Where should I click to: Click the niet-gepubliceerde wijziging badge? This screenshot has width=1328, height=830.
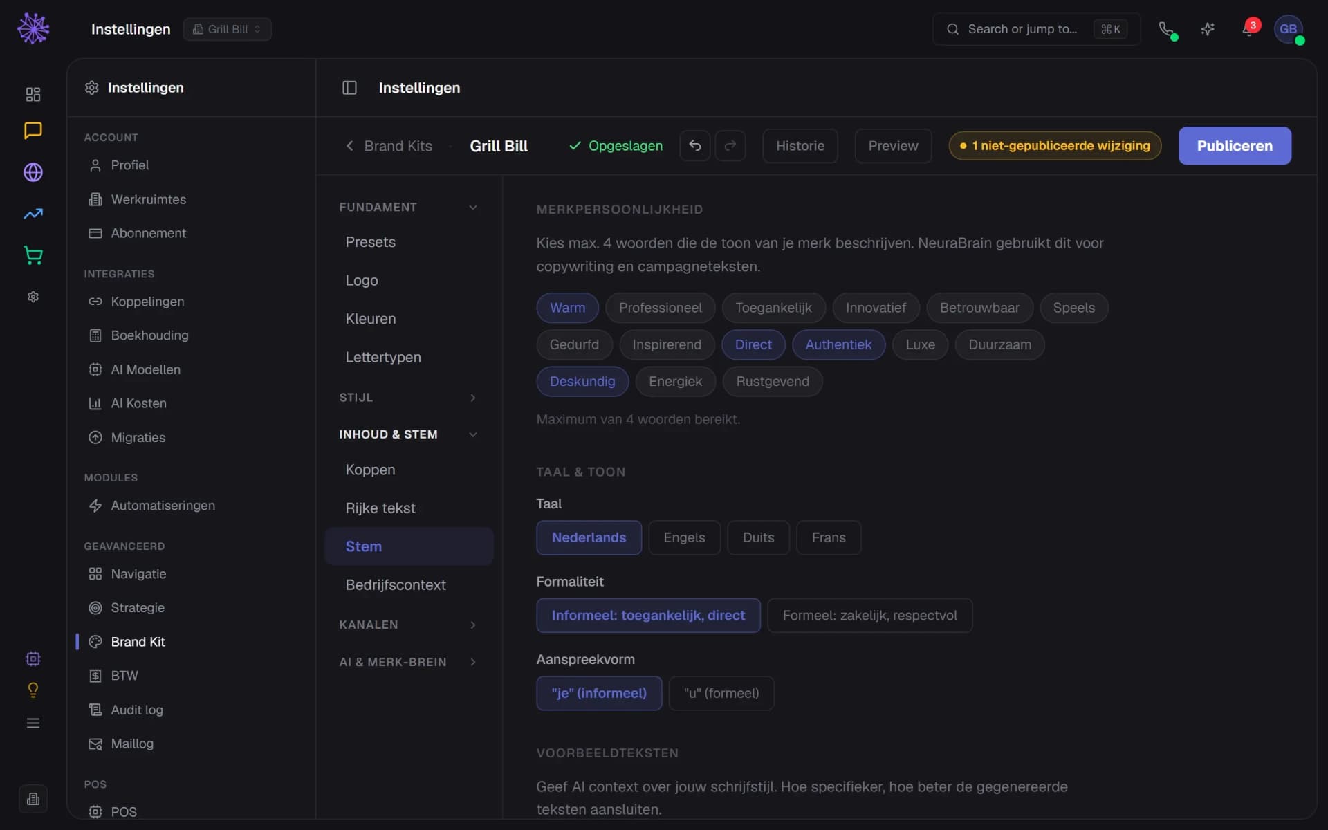pyautogui.click(x=1055, y=146)
